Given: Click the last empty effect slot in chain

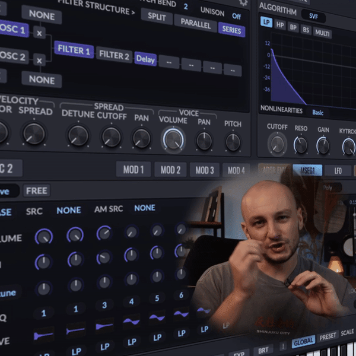Looking at the screenshot, I should [233, 70].
